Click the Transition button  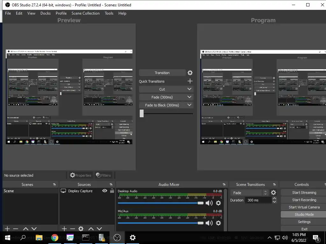[x=162, y=73]
